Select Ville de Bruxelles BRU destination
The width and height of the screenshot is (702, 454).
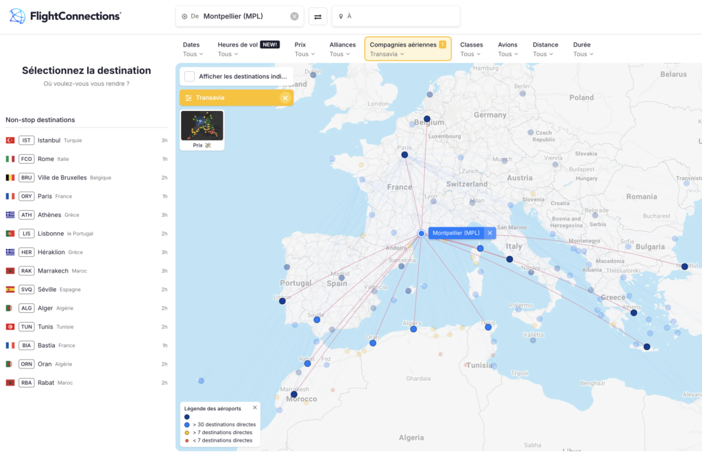tap(86, 177)
